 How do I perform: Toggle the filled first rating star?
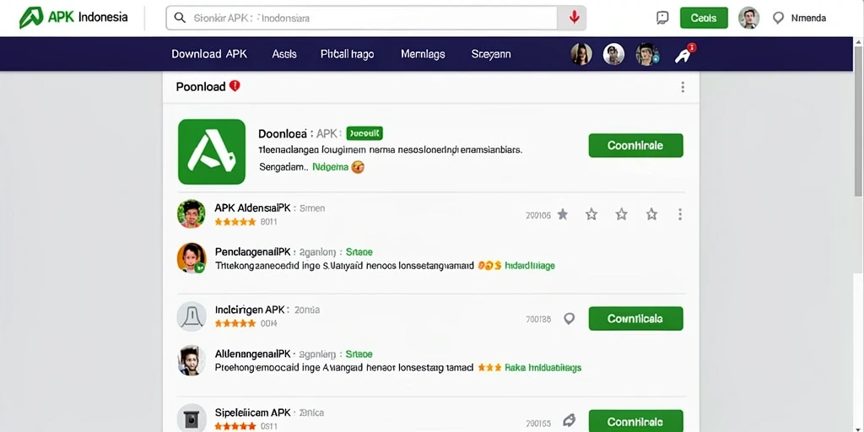(x=563, y=214)
